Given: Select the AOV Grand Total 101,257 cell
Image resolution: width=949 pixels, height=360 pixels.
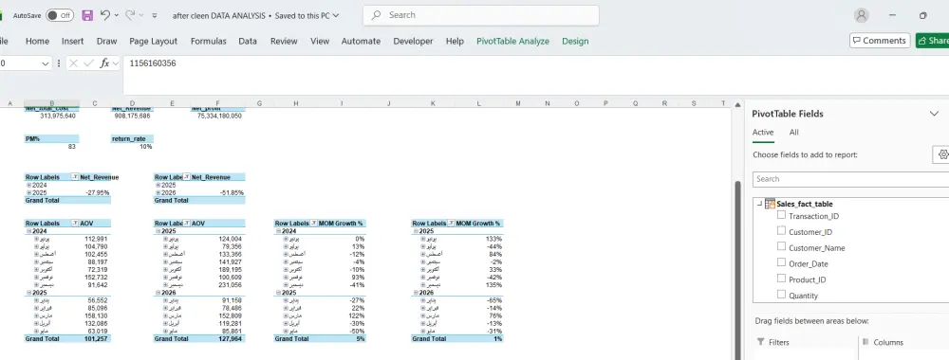Looking at the screenshot, I should pyautogui.click(x=95, y=339).
